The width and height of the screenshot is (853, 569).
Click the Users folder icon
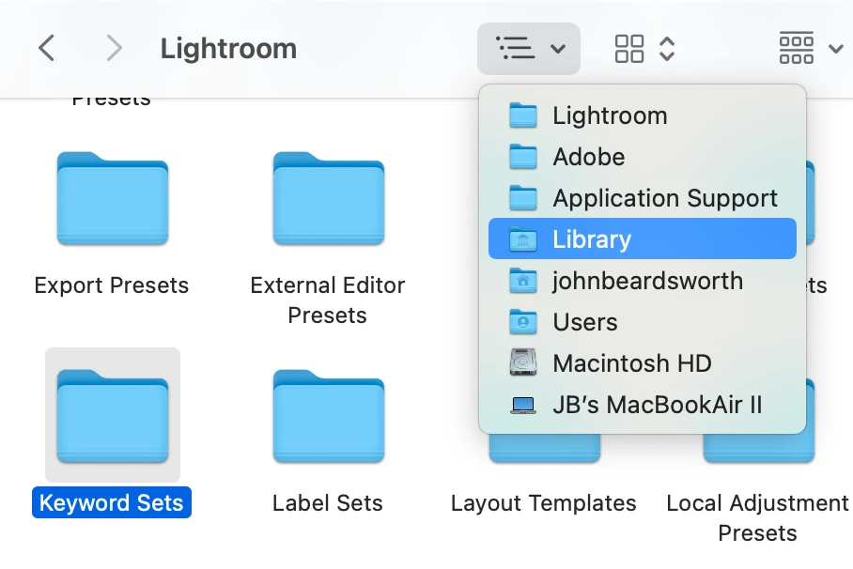click(x=522, y=322)
